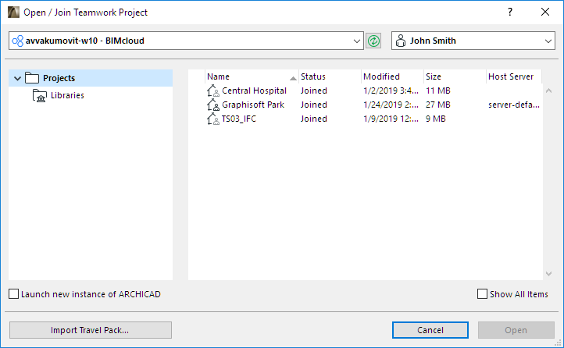Select the Central Hospital project row name
The width and height of the screenshot is (564, 348).
tap(254, 91)
